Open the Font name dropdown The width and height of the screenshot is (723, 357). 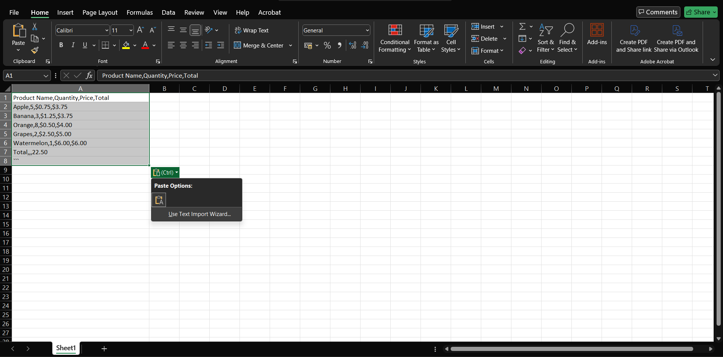(107, 30)
